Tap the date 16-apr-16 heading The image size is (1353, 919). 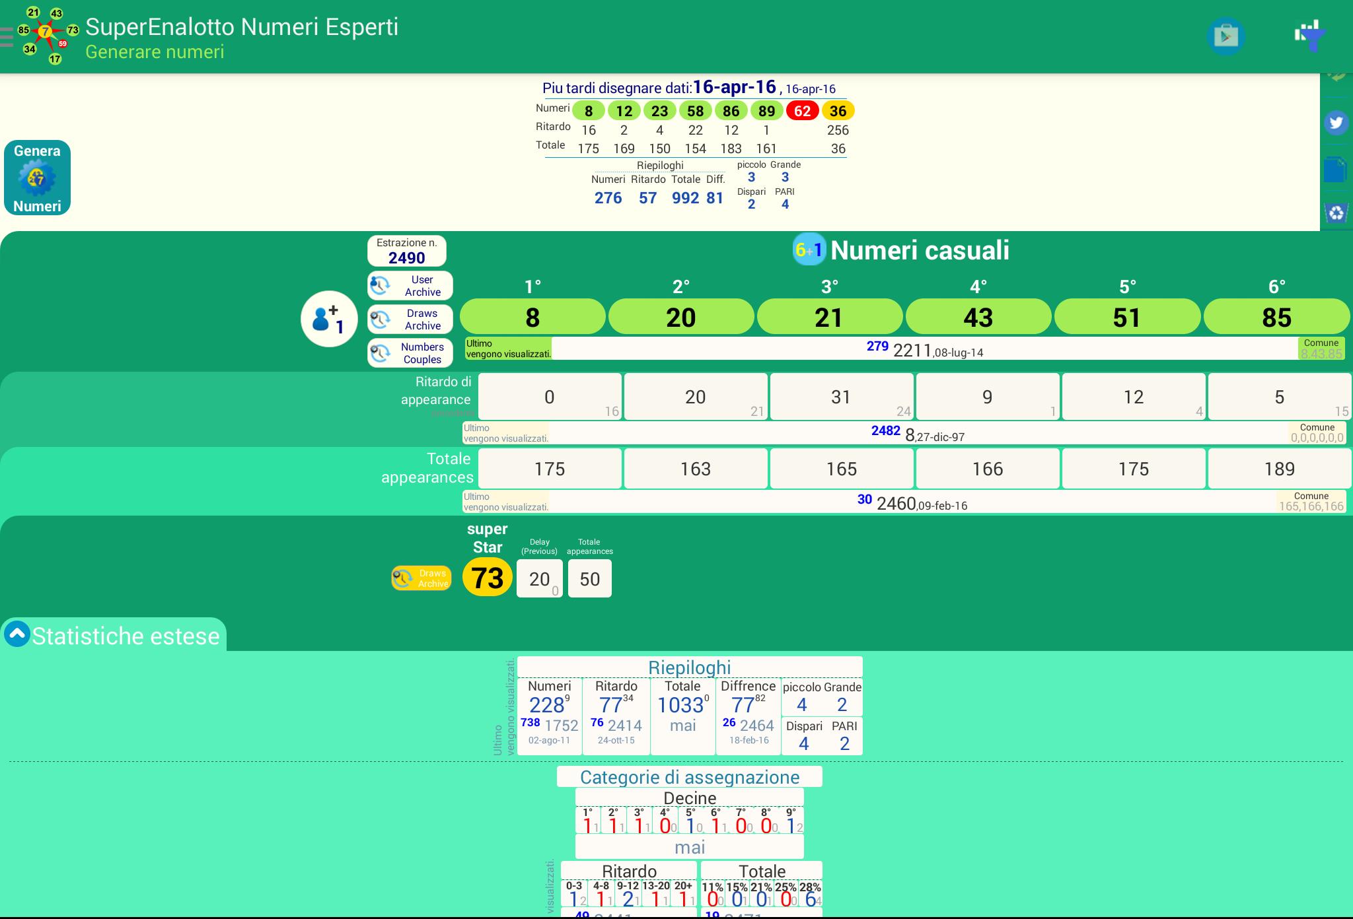click(734, 87)
